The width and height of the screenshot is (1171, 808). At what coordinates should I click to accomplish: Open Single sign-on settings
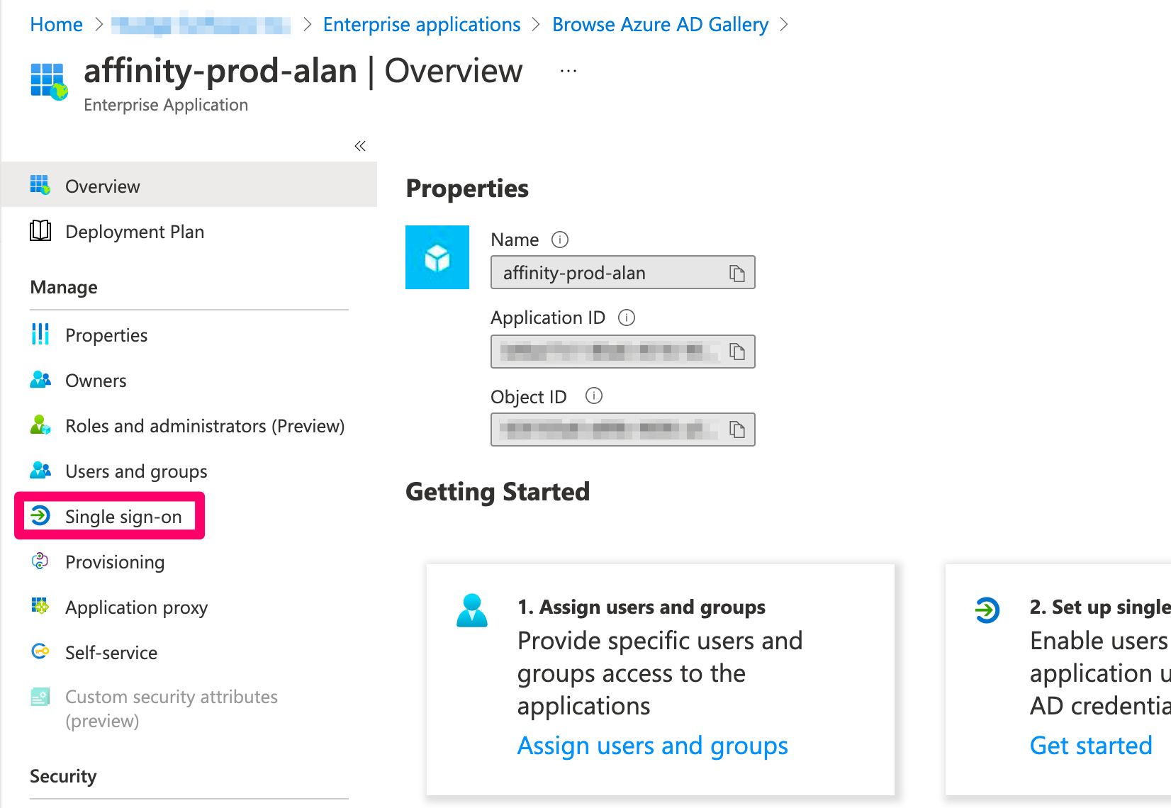point(123,517)
